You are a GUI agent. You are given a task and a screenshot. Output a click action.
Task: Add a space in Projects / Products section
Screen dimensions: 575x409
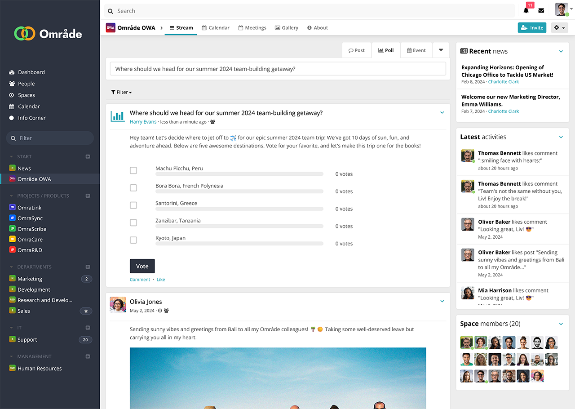point(88,196)
